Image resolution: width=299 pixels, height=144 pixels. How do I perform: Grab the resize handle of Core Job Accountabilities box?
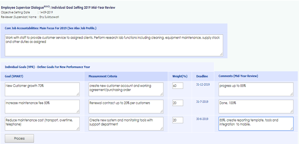coord(221,54)
